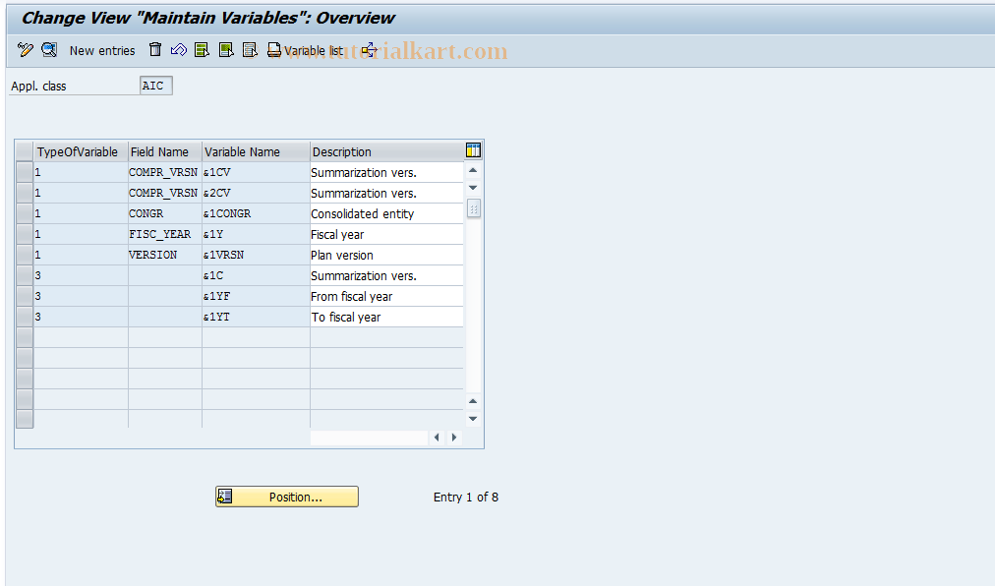Click the details magnifier icon in toolbar
The image size is (995, 586).
(x=49, y=49)
